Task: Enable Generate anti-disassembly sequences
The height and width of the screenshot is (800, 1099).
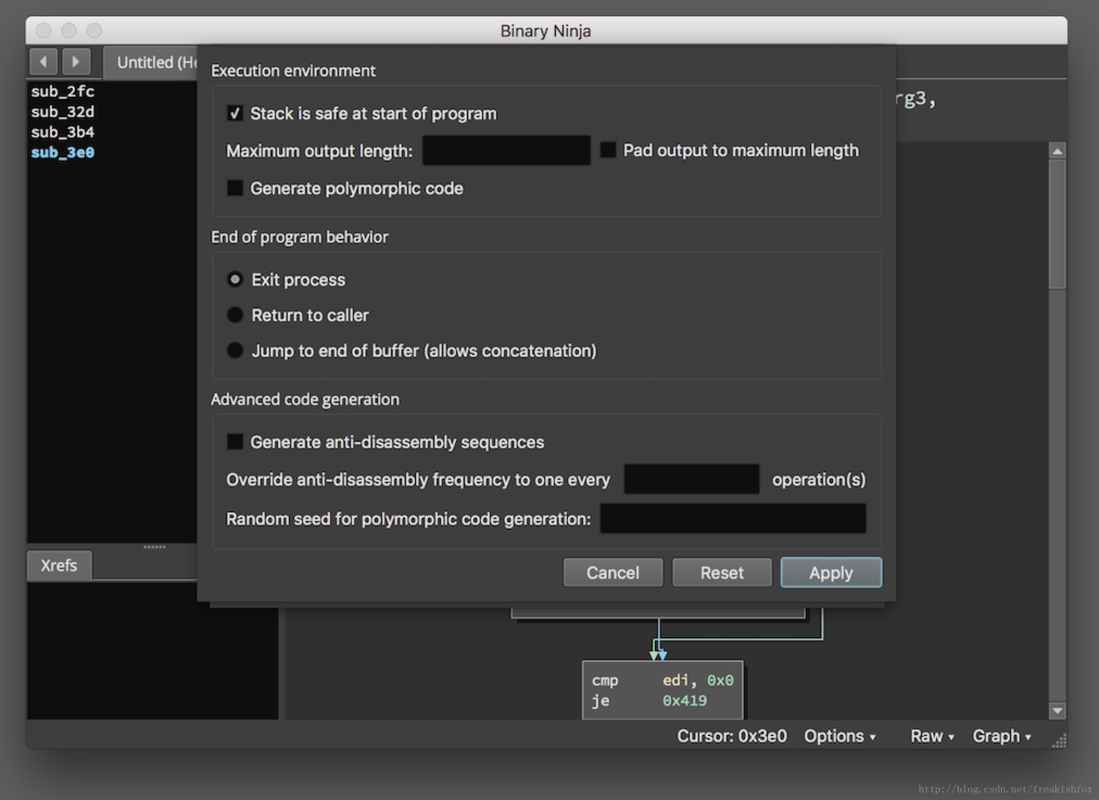Action: coord(235,442)
